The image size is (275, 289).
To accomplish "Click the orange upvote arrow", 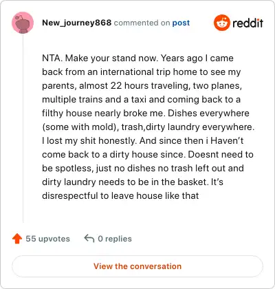I will [17, 239].
